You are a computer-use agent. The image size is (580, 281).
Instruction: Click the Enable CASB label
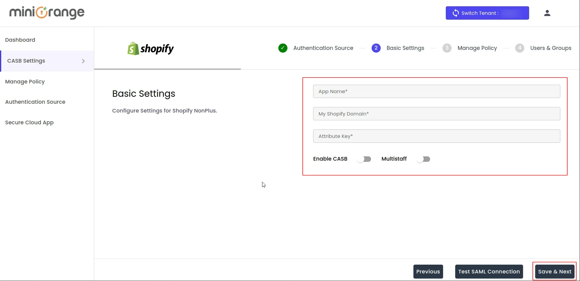point(330,159)
